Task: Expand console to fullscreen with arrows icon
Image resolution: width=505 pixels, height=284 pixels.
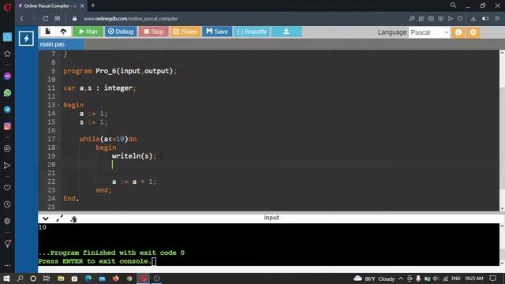Action: pos(60,219)
